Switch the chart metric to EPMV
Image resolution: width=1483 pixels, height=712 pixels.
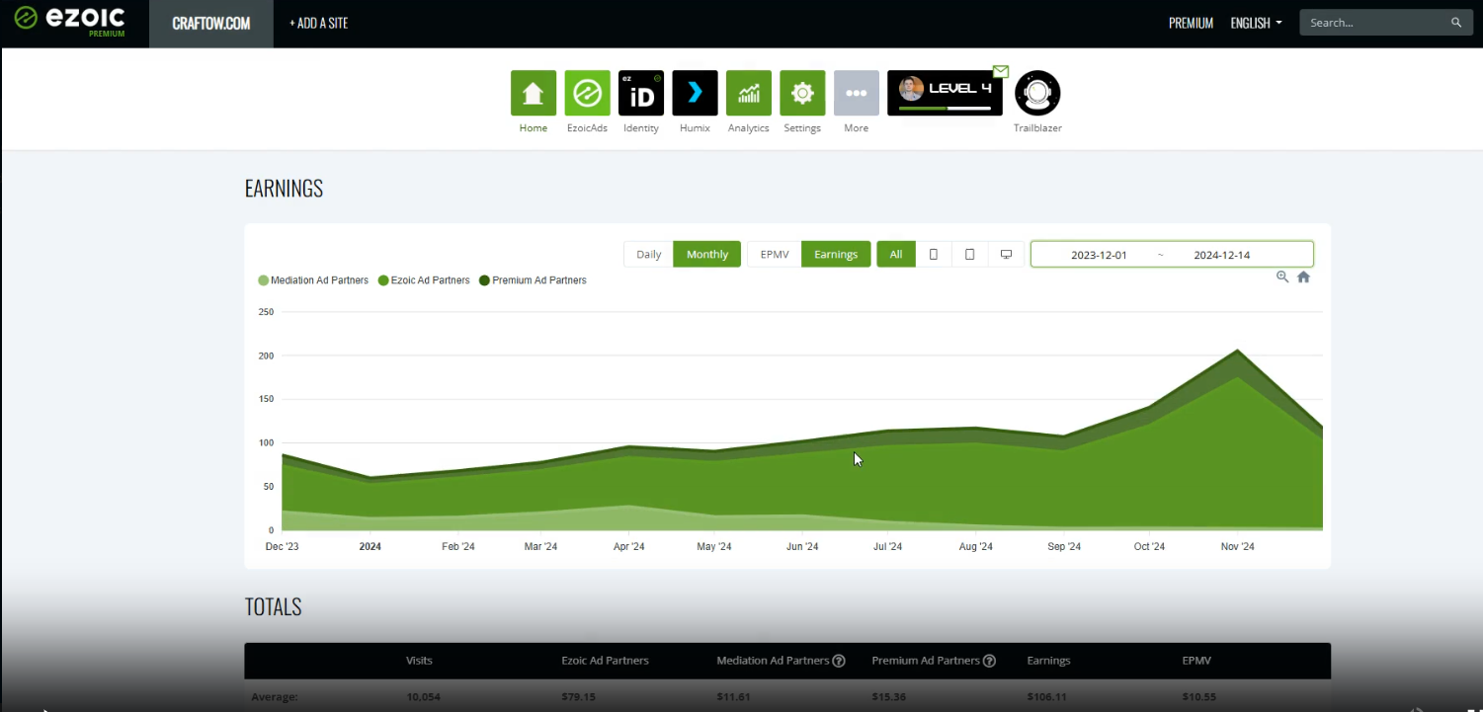tap(775, 254)
